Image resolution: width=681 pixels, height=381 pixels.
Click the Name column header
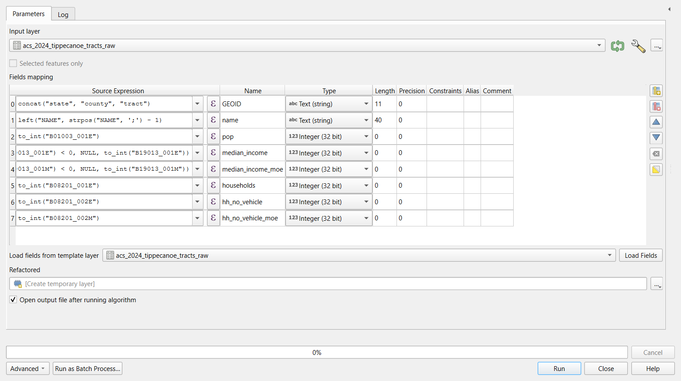[x=253, y=91]
